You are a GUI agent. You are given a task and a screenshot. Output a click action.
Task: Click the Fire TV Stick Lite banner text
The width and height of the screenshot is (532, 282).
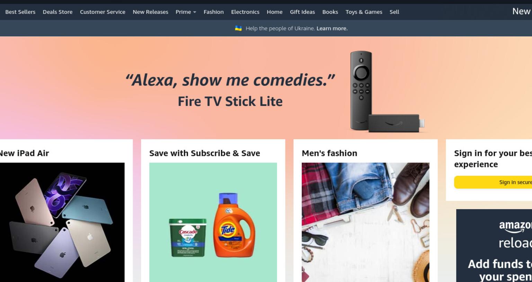point(230,101)
